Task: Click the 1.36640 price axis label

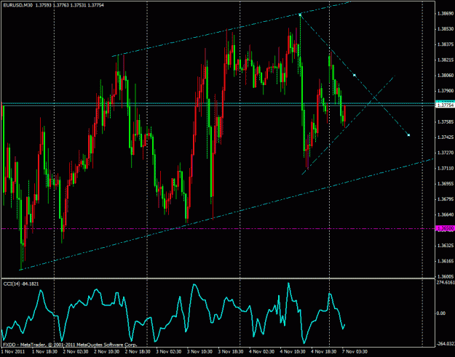Action: (446, 214)
